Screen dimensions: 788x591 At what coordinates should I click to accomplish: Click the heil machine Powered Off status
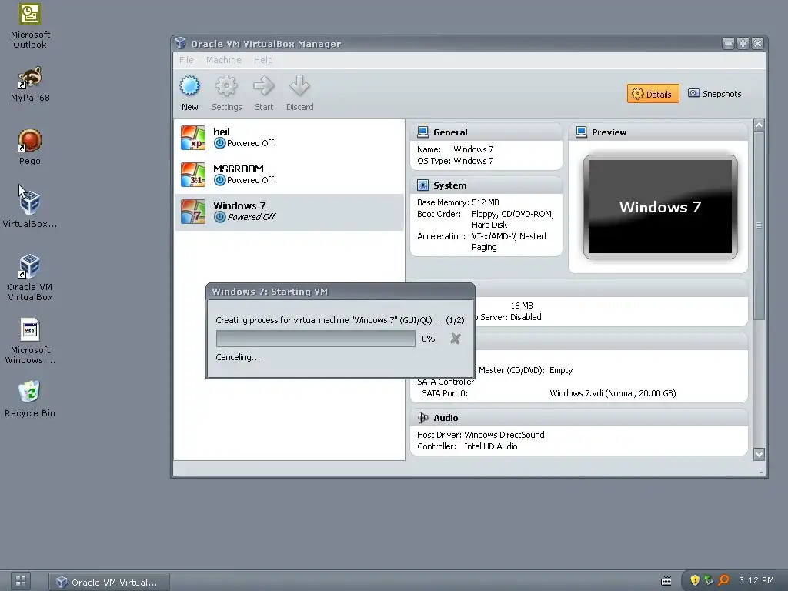244,143
